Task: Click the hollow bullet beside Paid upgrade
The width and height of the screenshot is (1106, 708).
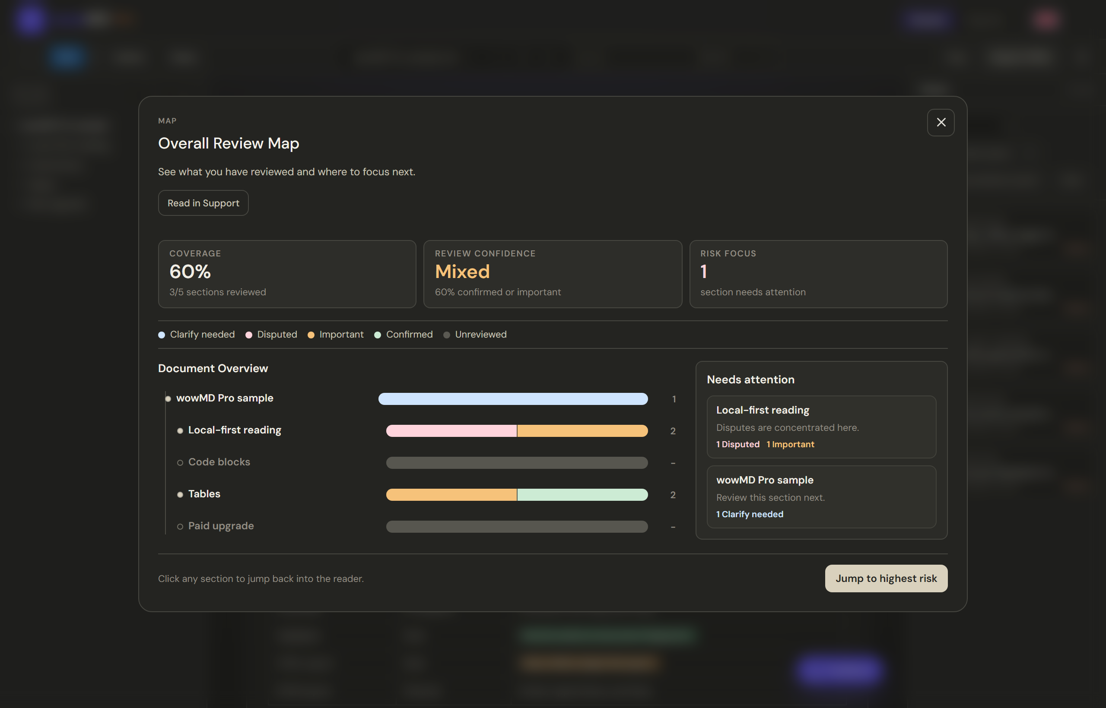Action: [x=180, y=526]
